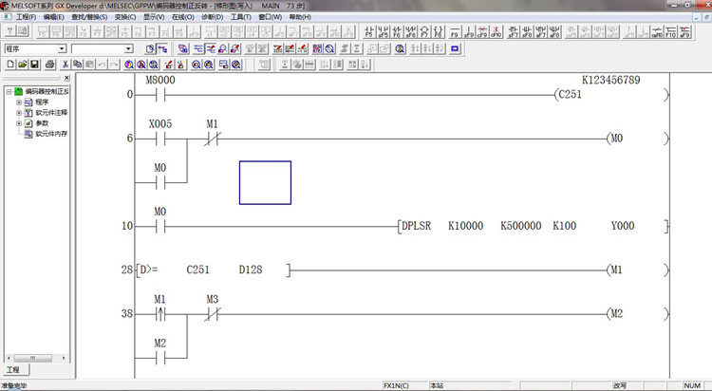
Task: Insert application instruction (F8) tool
Action: click(438, 31)
